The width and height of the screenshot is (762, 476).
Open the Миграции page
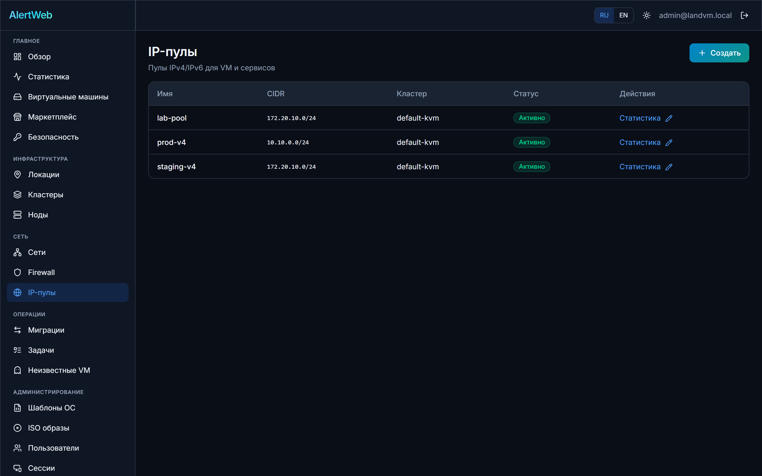(x=68, y=330)
